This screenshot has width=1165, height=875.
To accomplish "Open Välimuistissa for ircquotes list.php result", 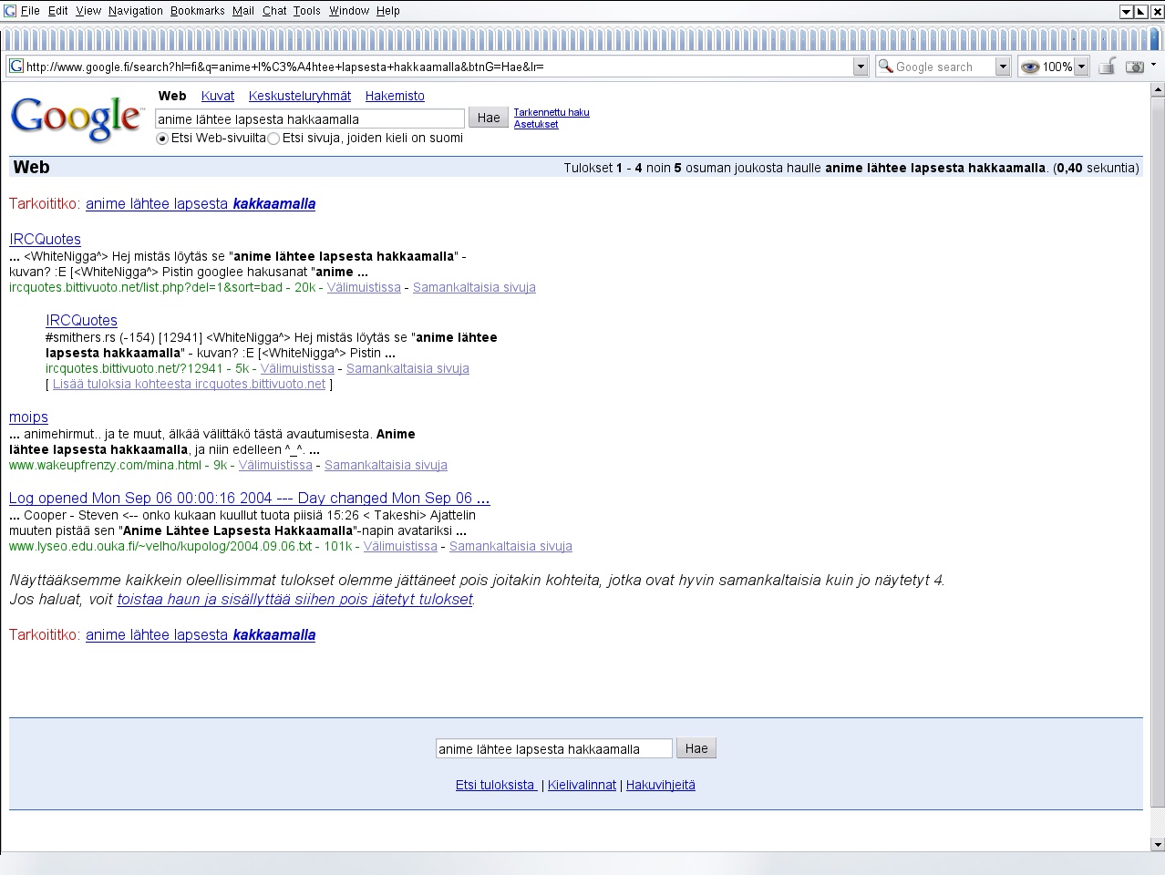I will click(x=364, y=287).
